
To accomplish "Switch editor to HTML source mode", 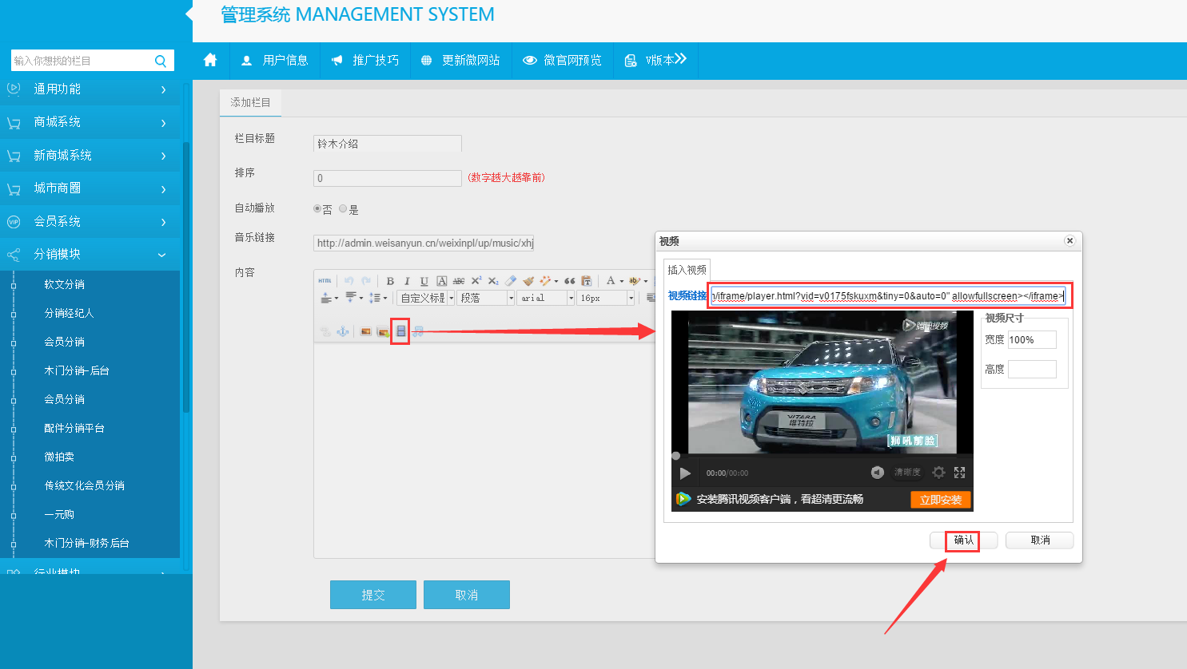I will [325, 281].
